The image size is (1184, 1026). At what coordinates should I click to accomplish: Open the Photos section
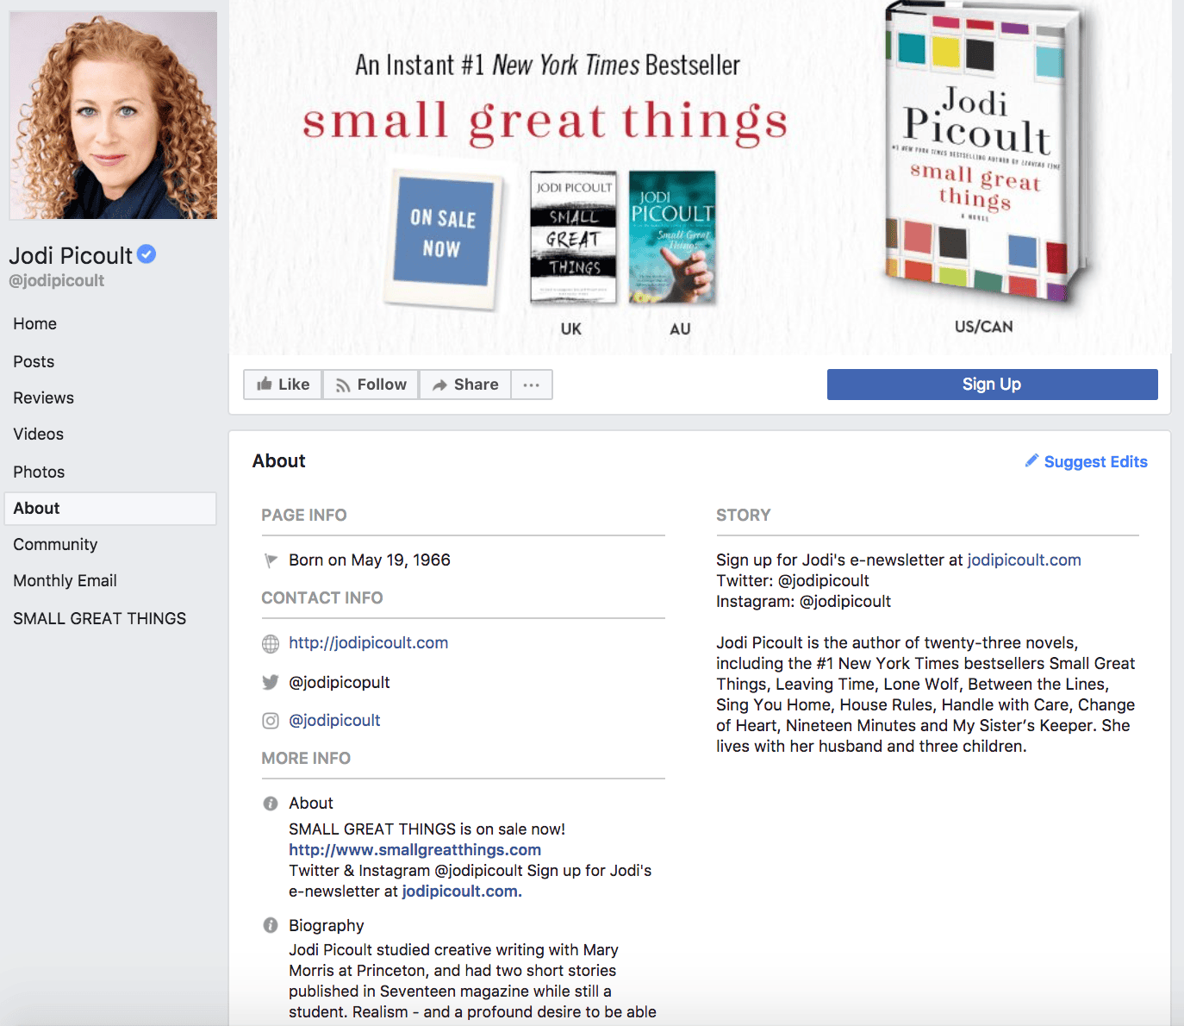point(39,472)
